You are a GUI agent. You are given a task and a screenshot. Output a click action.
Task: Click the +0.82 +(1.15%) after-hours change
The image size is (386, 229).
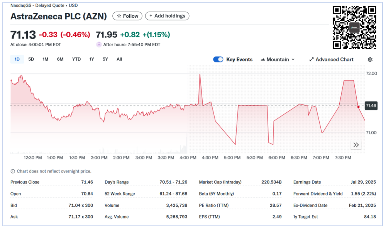point(145,35)
